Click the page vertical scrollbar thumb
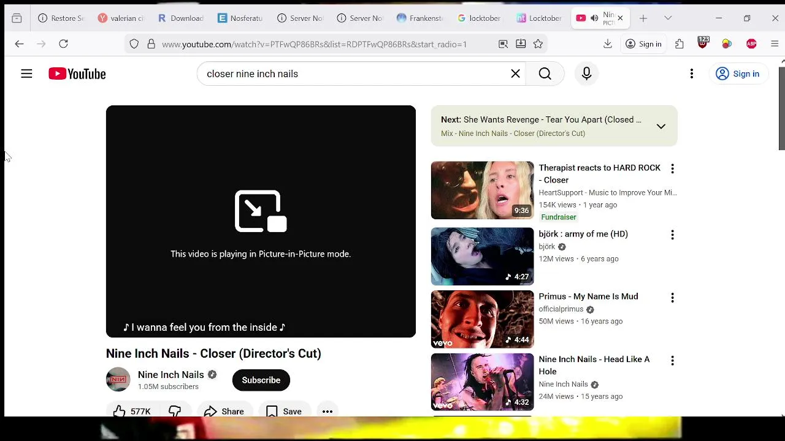 (x=782, y=107)
